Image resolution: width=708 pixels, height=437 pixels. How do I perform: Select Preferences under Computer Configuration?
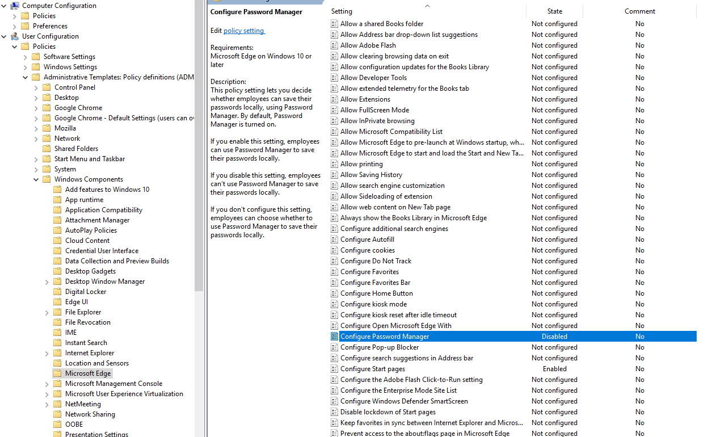pyautogui.click(x=50, y=26)
